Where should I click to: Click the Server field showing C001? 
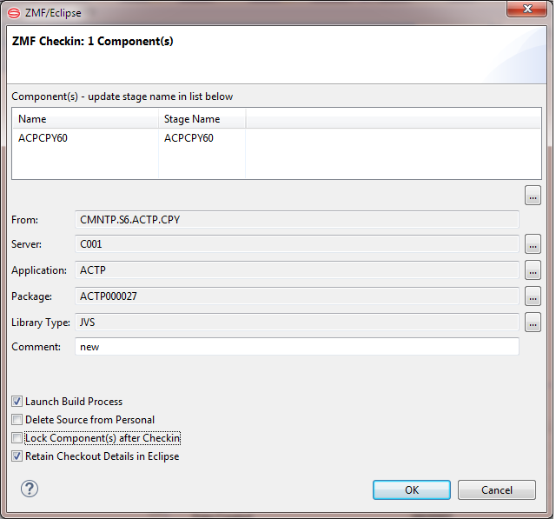(297, 244)
